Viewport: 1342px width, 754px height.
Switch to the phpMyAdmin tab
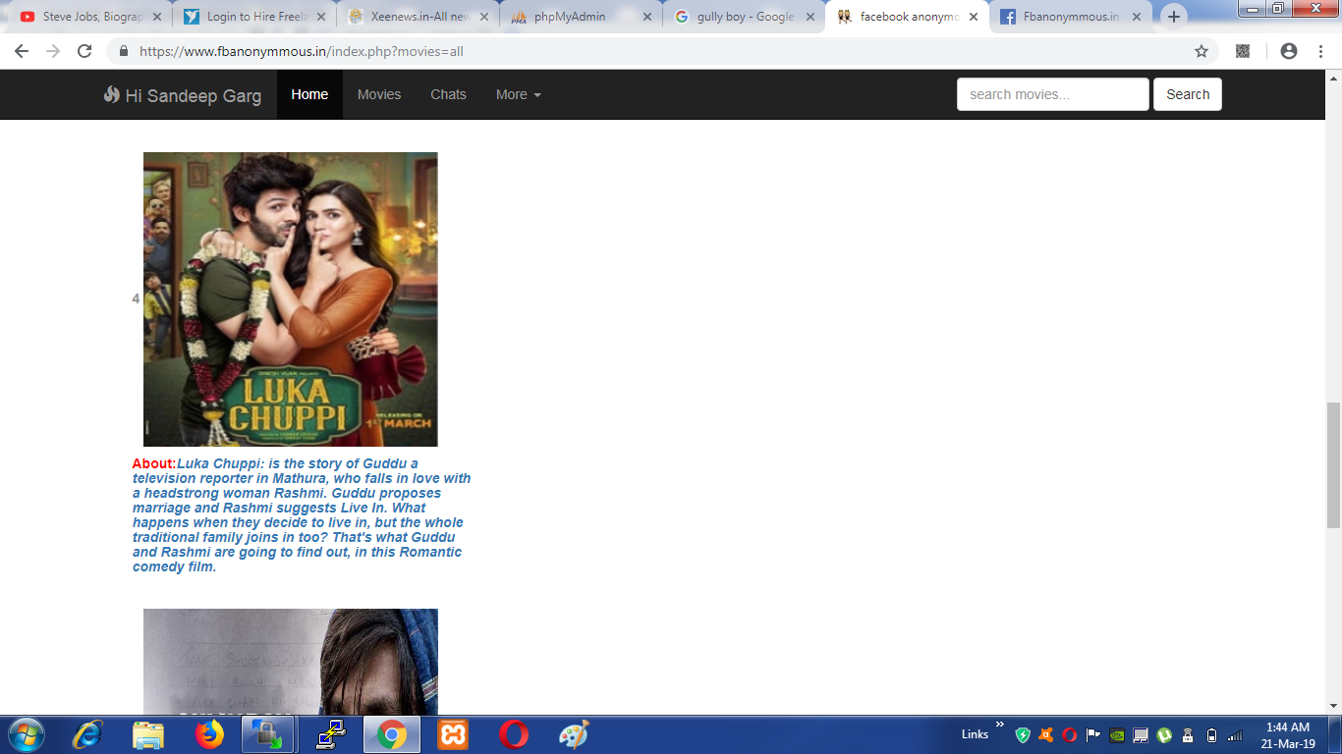[x=580, y=17]
